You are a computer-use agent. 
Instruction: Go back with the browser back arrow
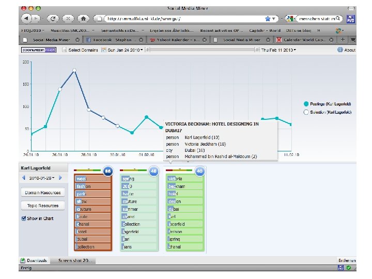(26, 18)
